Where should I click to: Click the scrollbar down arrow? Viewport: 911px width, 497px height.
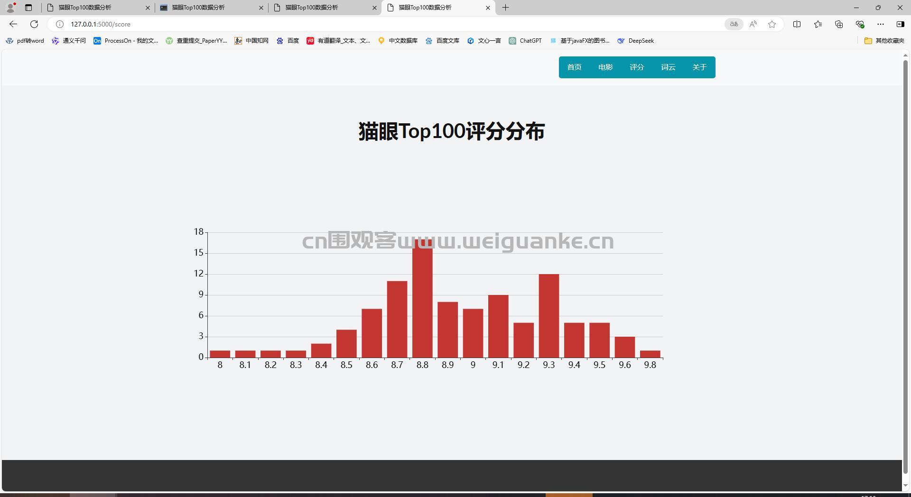905,485
